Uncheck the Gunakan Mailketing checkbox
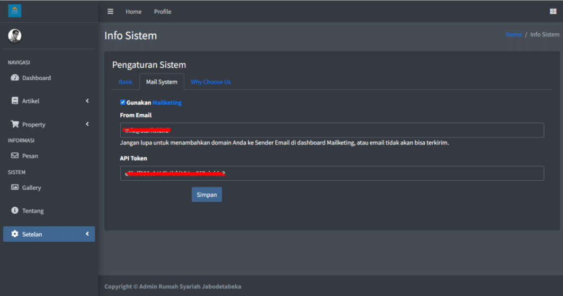 click(x=123, y=103)
